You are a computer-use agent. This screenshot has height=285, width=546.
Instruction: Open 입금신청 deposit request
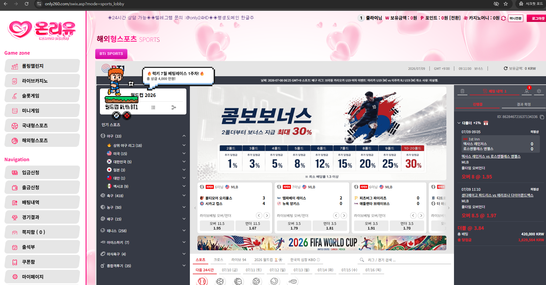click(x=42, y=173)
